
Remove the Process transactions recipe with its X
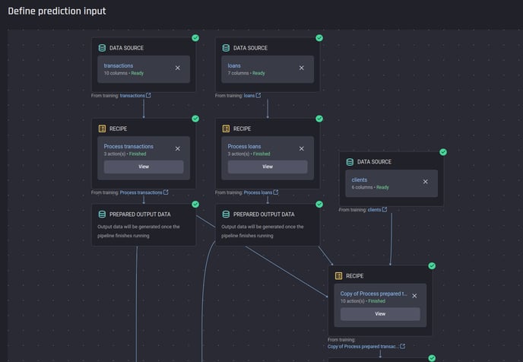(x=178, y=149)
